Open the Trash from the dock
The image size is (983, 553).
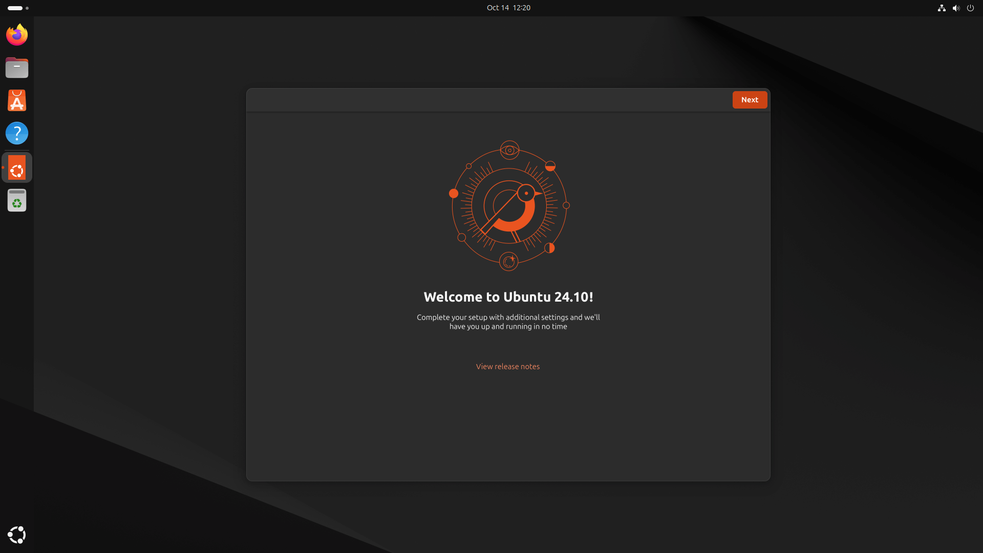(x=16, y=200)
